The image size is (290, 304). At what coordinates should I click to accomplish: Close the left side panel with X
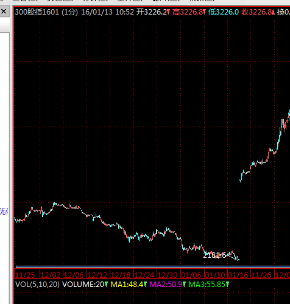(x=4, y=12)
